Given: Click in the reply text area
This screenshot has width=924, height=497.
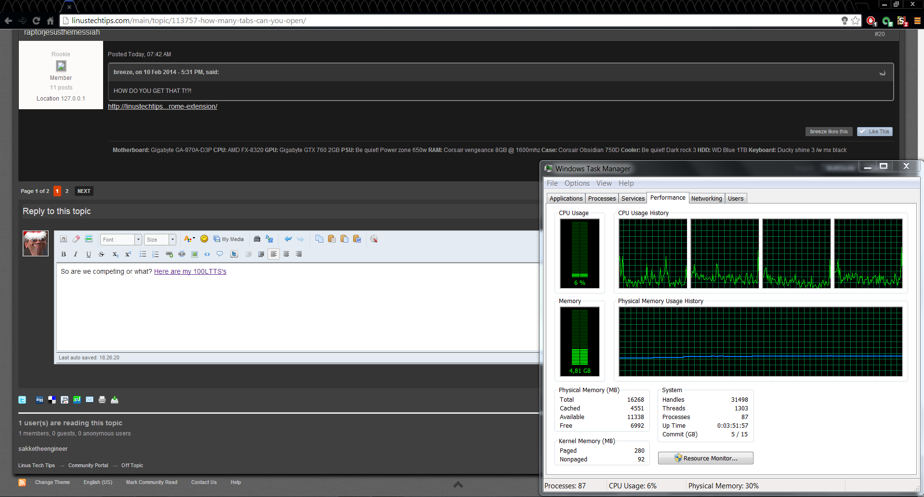Looking at the screenshot, I should point(298,307).
